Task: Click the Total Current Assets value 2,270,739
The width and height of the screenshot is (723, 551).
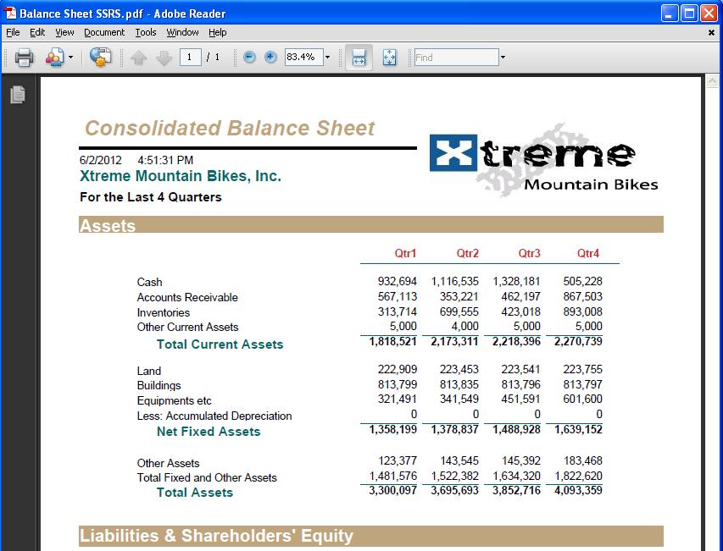Action: coord(578,341)
